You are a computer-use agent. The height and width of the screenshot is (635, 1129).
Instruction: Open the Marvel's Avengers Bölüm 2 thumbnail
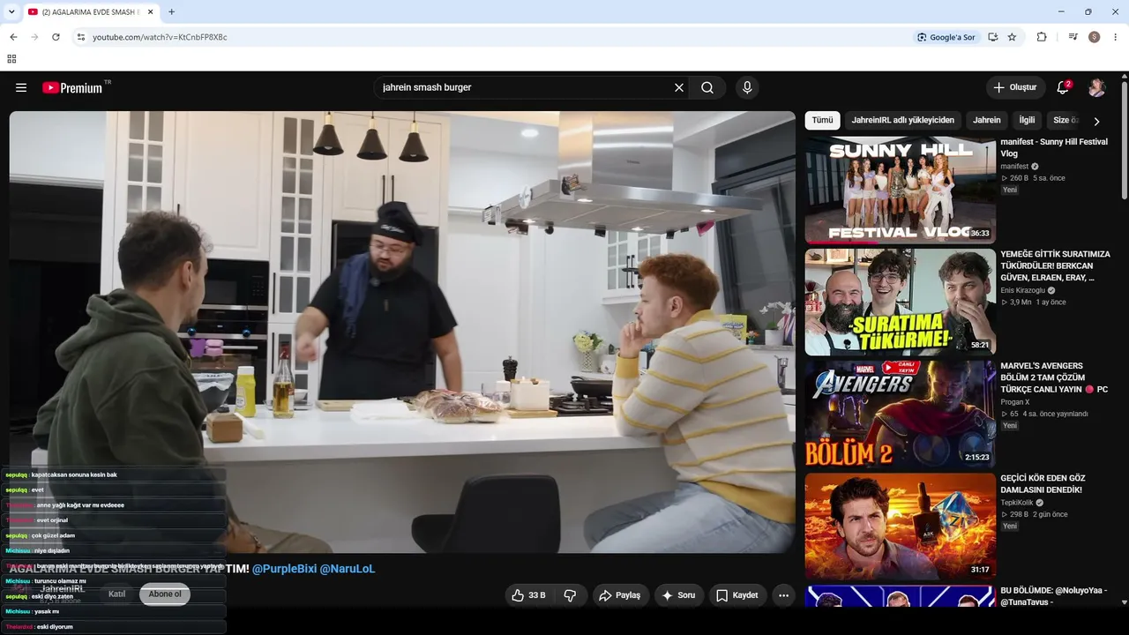tap(901, 414)
